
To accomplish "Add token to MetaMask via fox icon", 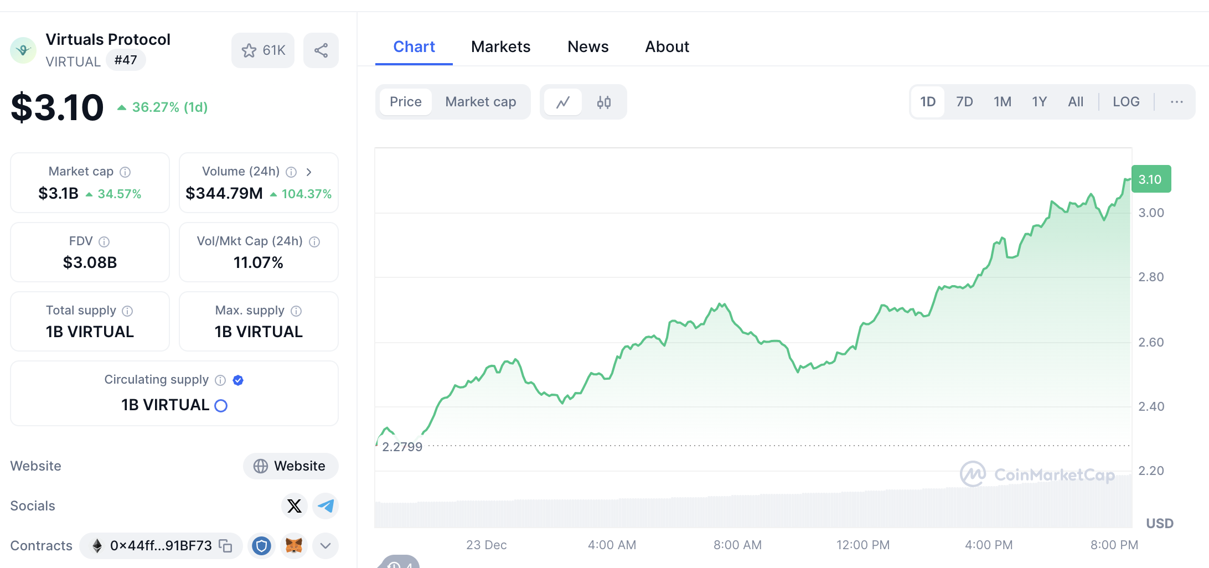I will click(x=294, y=546).
